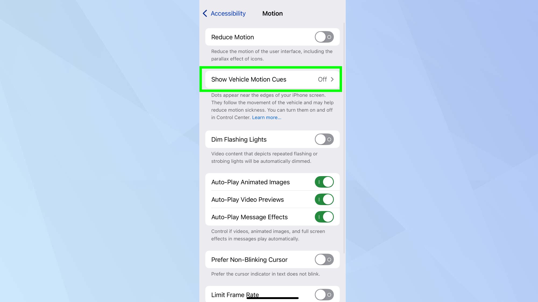Enable Dim Flashing Lights switch

(x=324, y=139)
